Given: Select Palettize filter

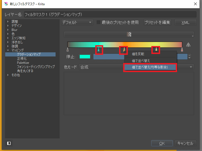Looking at the screenshot, I should [23, 63].
